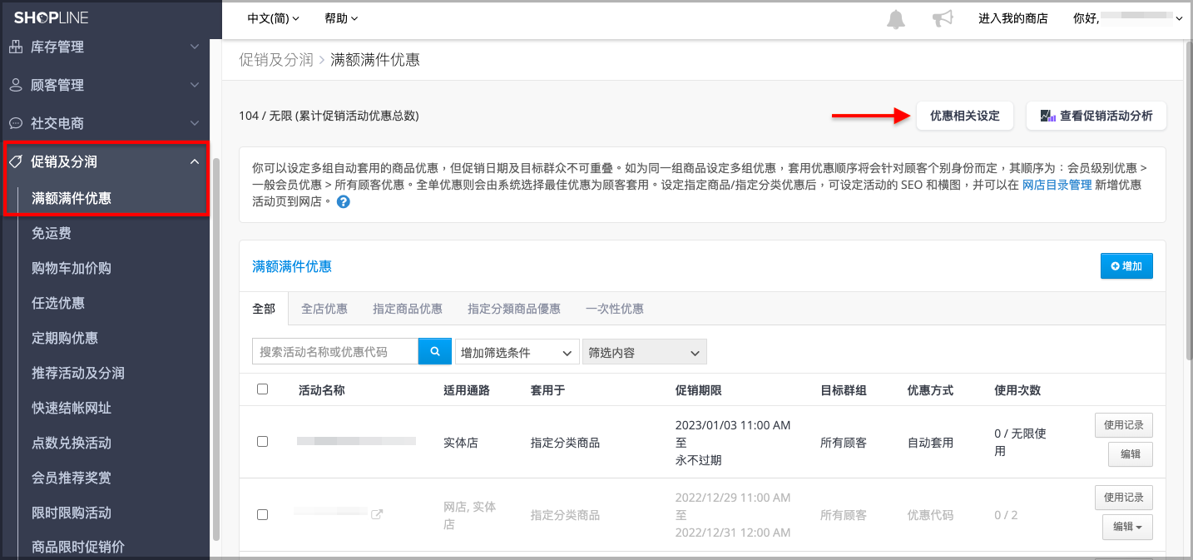
Task: Open the notification bell icon
Action: [896, 18]
